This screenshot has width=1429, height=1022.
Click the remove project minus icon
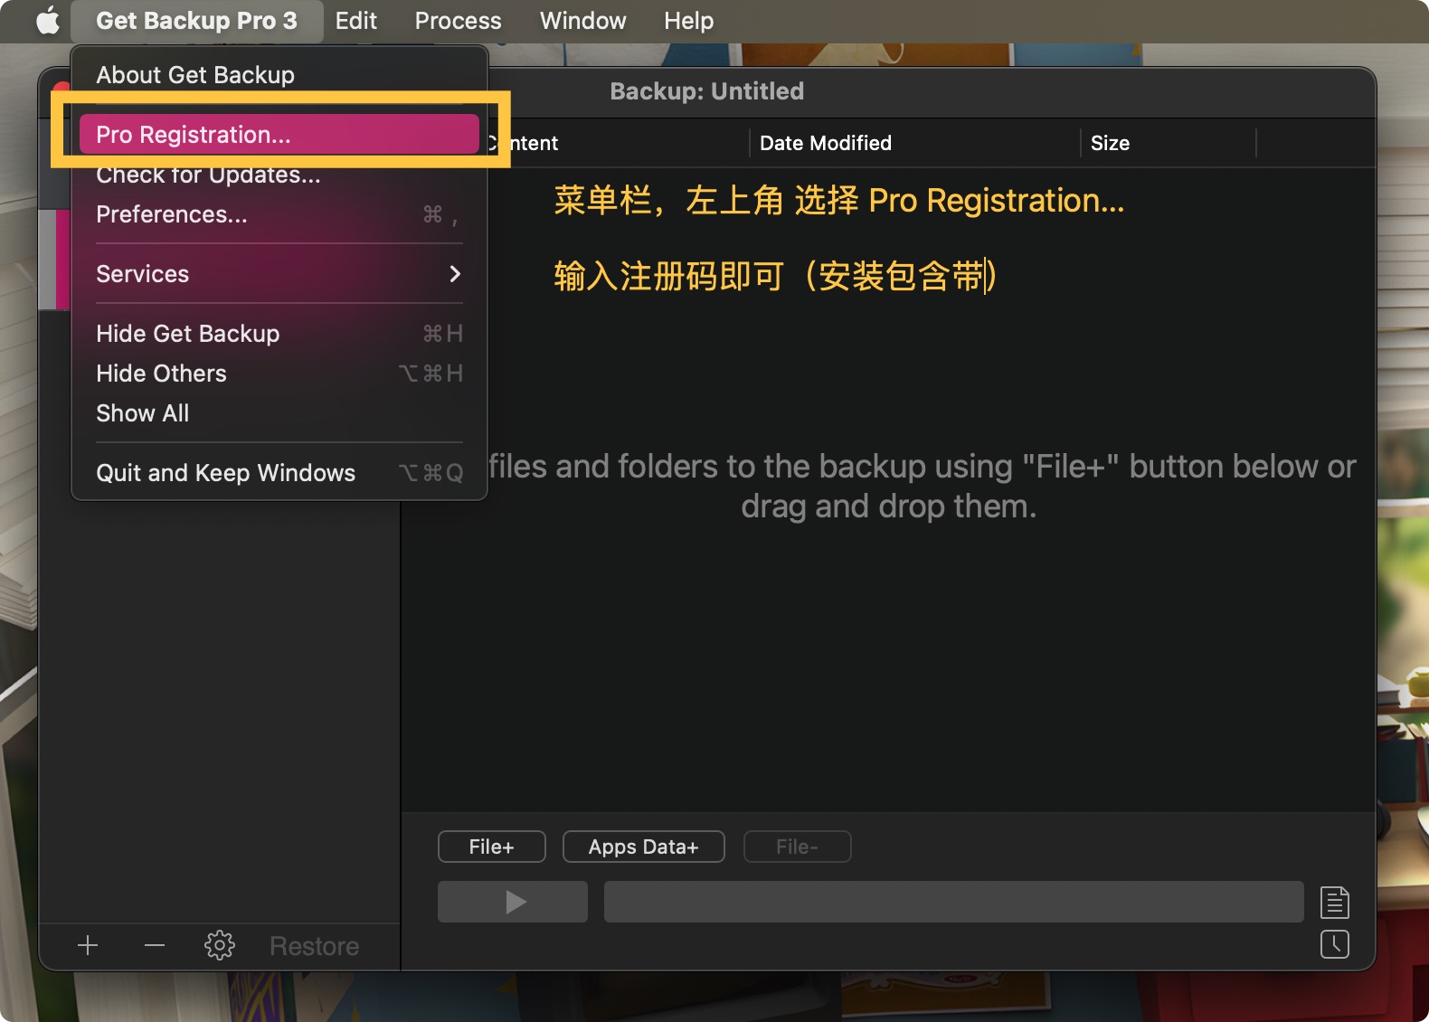tap(155, 945)
